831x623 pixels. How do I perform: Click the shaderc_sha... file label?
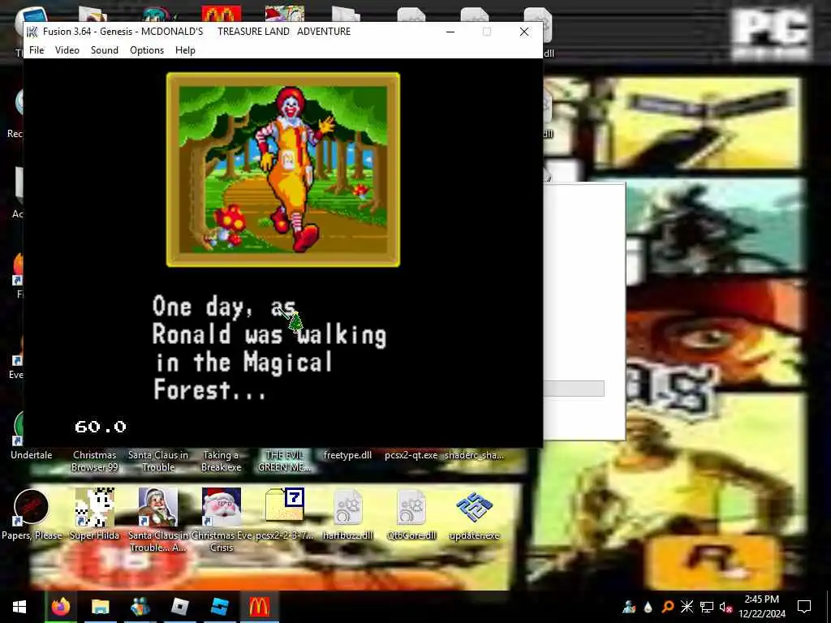point(474,455)
